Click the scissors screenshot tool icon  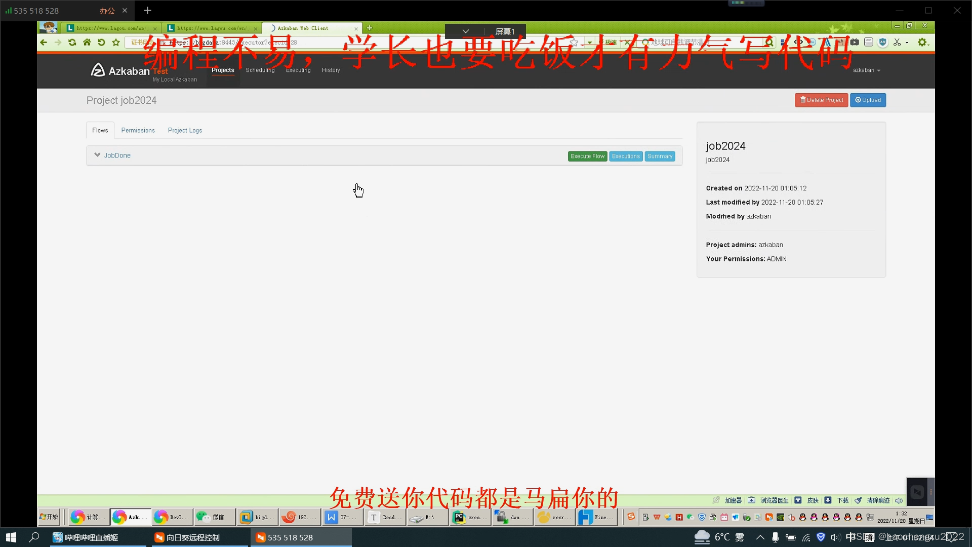[897, 43]
